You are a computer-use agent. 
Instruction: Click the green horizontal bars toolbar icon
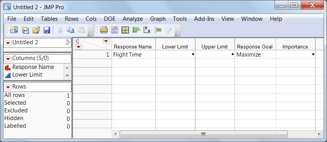click(136, 30)
